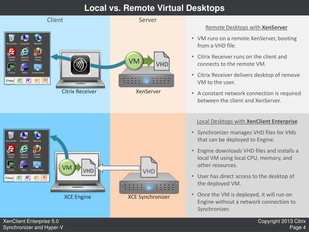Open helios icon on Citrix Receiver desktop

tap(25, 68)
